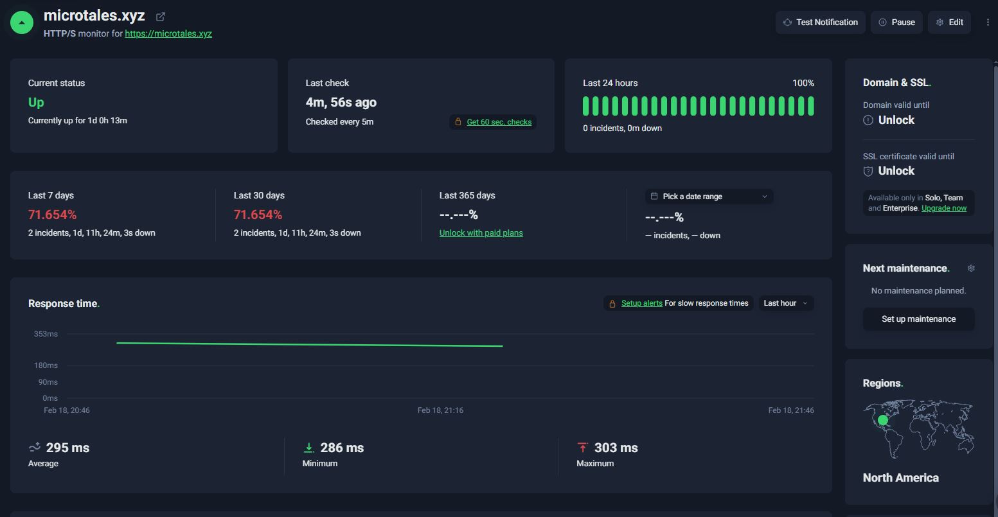Click the lock icon beside Setup alerts
Viewport: 998px width, 517px height.
[x=612, y=304]
